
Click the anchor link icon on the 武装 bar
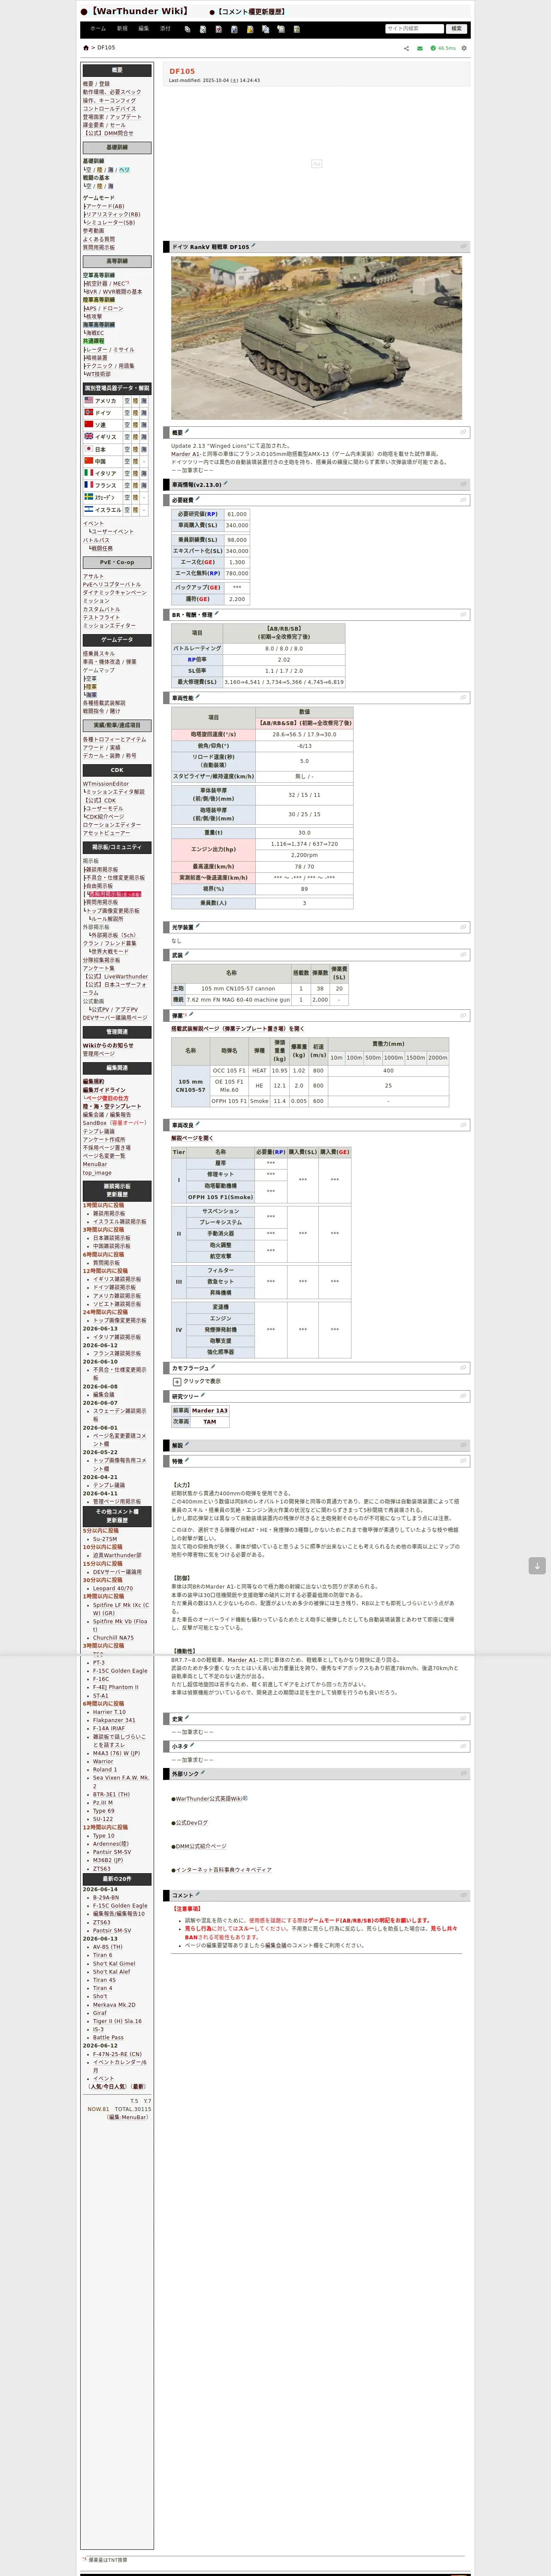click(463, 955)
